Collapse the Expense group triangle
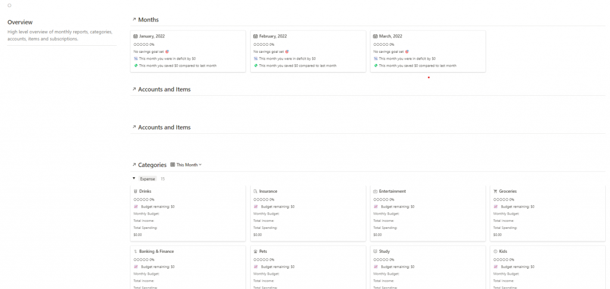The height and width of the screenshot is (289, 610). tap(134, 178)
